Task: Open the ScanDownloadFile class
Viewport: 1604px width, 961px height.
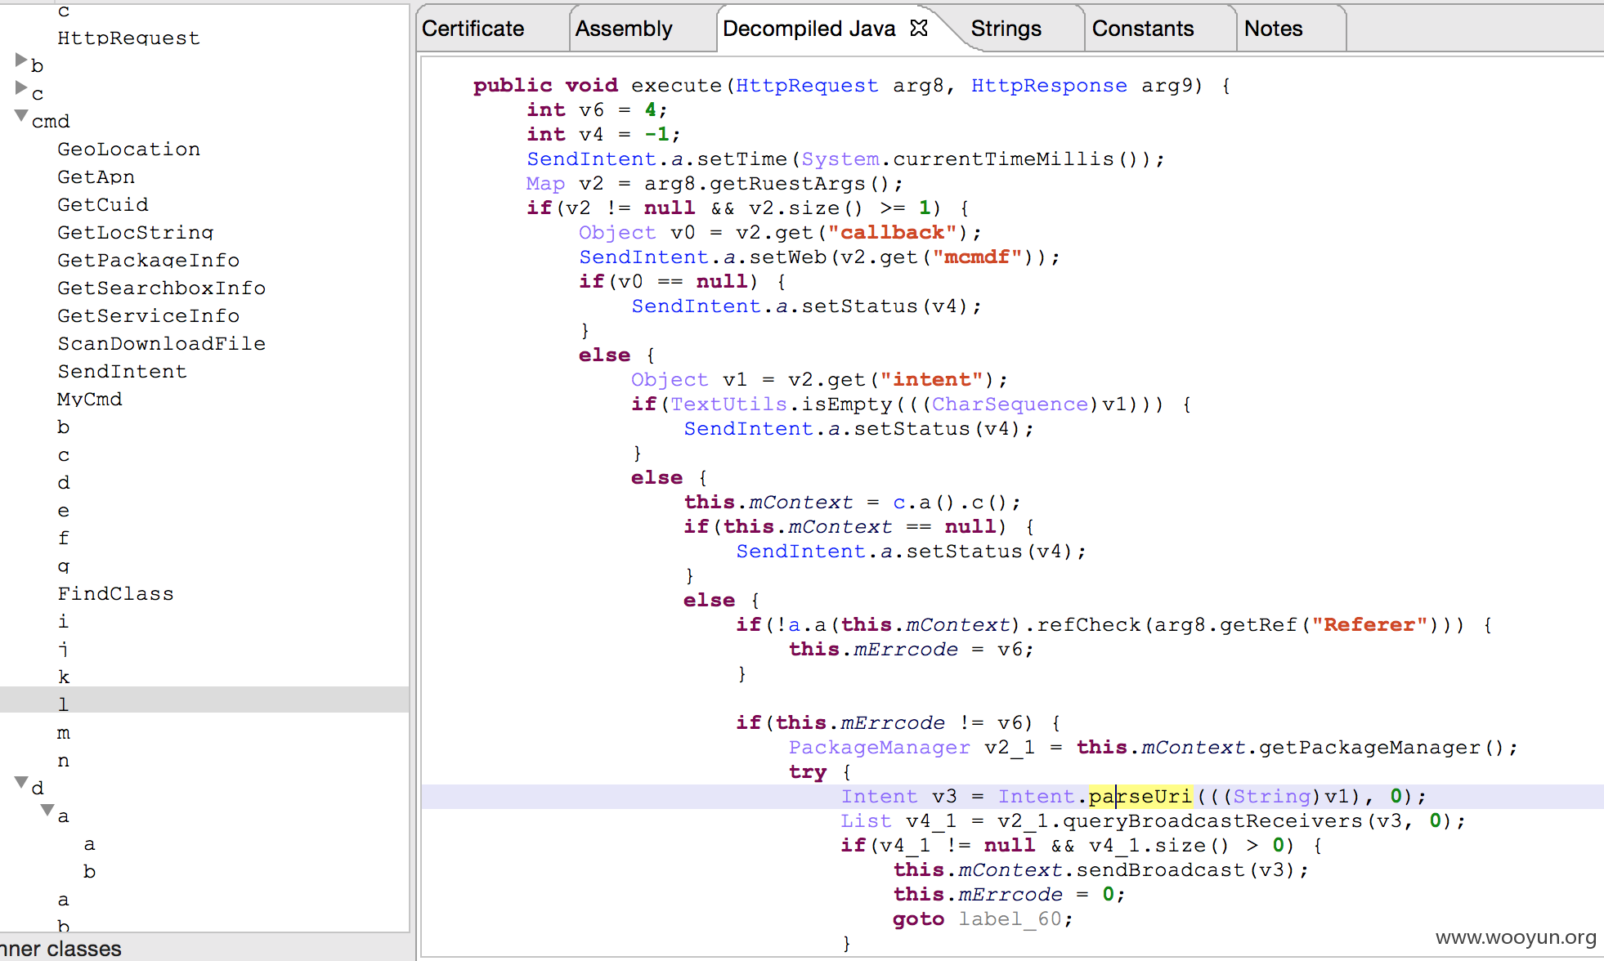Action: coord(161,343)
